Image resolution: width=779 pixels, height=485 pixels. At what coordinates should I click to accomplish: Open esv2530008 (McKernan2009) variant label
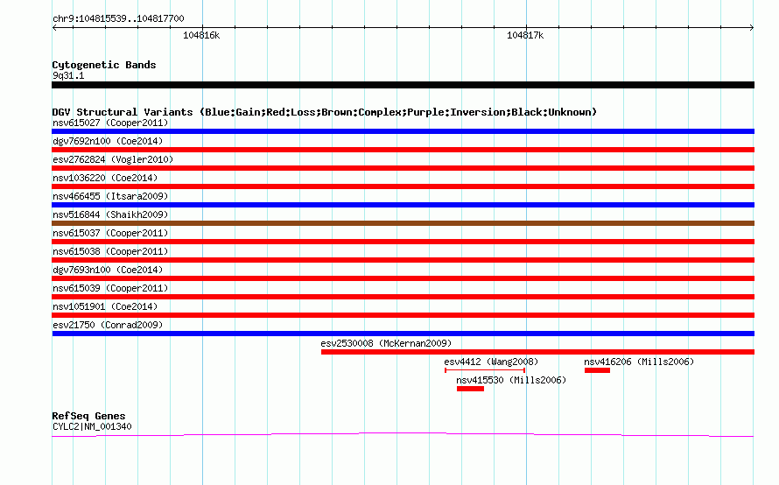pos(386,343)
